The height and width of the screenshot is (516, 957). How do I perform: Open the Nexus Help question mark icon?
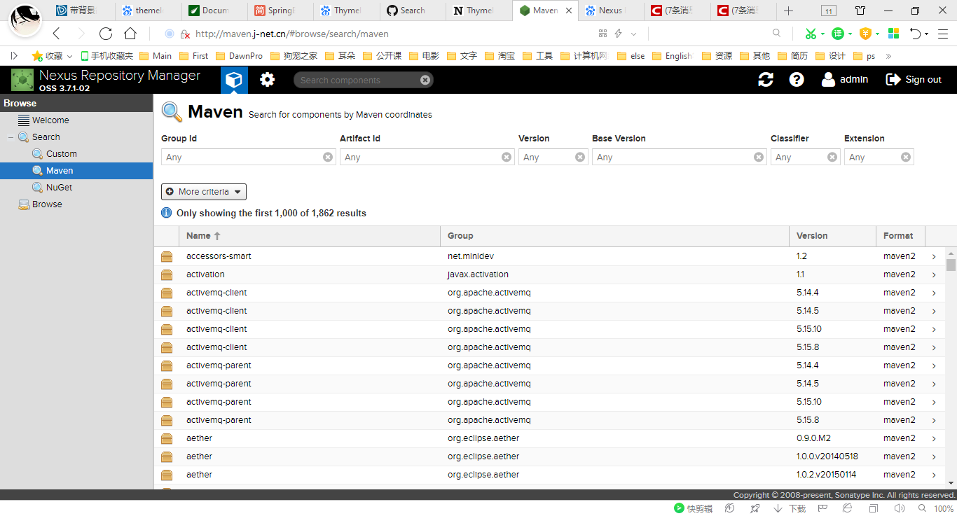pos(797,79)
